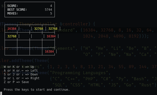Click the 'S or J or ↓ => Down' line
Viewport: 157px width, 95px height.
pyautogui.click(x=21, y=74)
